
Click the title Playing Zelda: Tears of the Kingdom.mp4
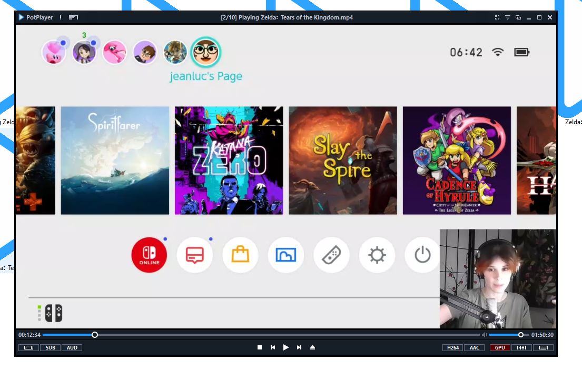point(295,17)
